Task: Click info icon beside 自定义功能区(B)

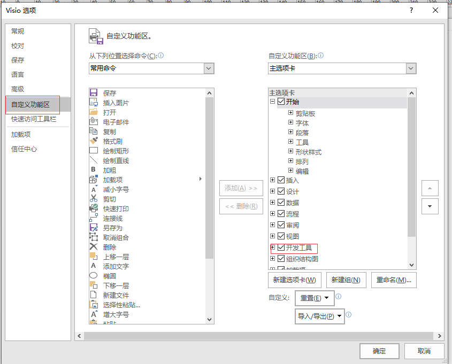Action: pyautogui.click(x=320, y=55)
